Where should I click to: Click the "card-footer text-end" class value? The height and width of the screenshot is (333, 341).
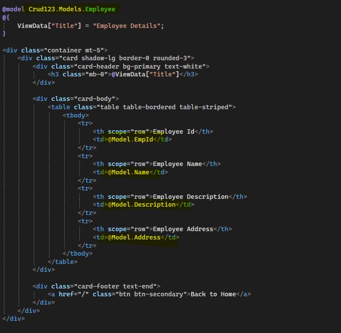pos(117,286)
